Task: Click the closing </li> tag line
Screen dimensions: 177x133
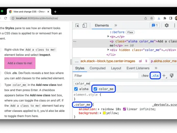Action: click(111, 55)
